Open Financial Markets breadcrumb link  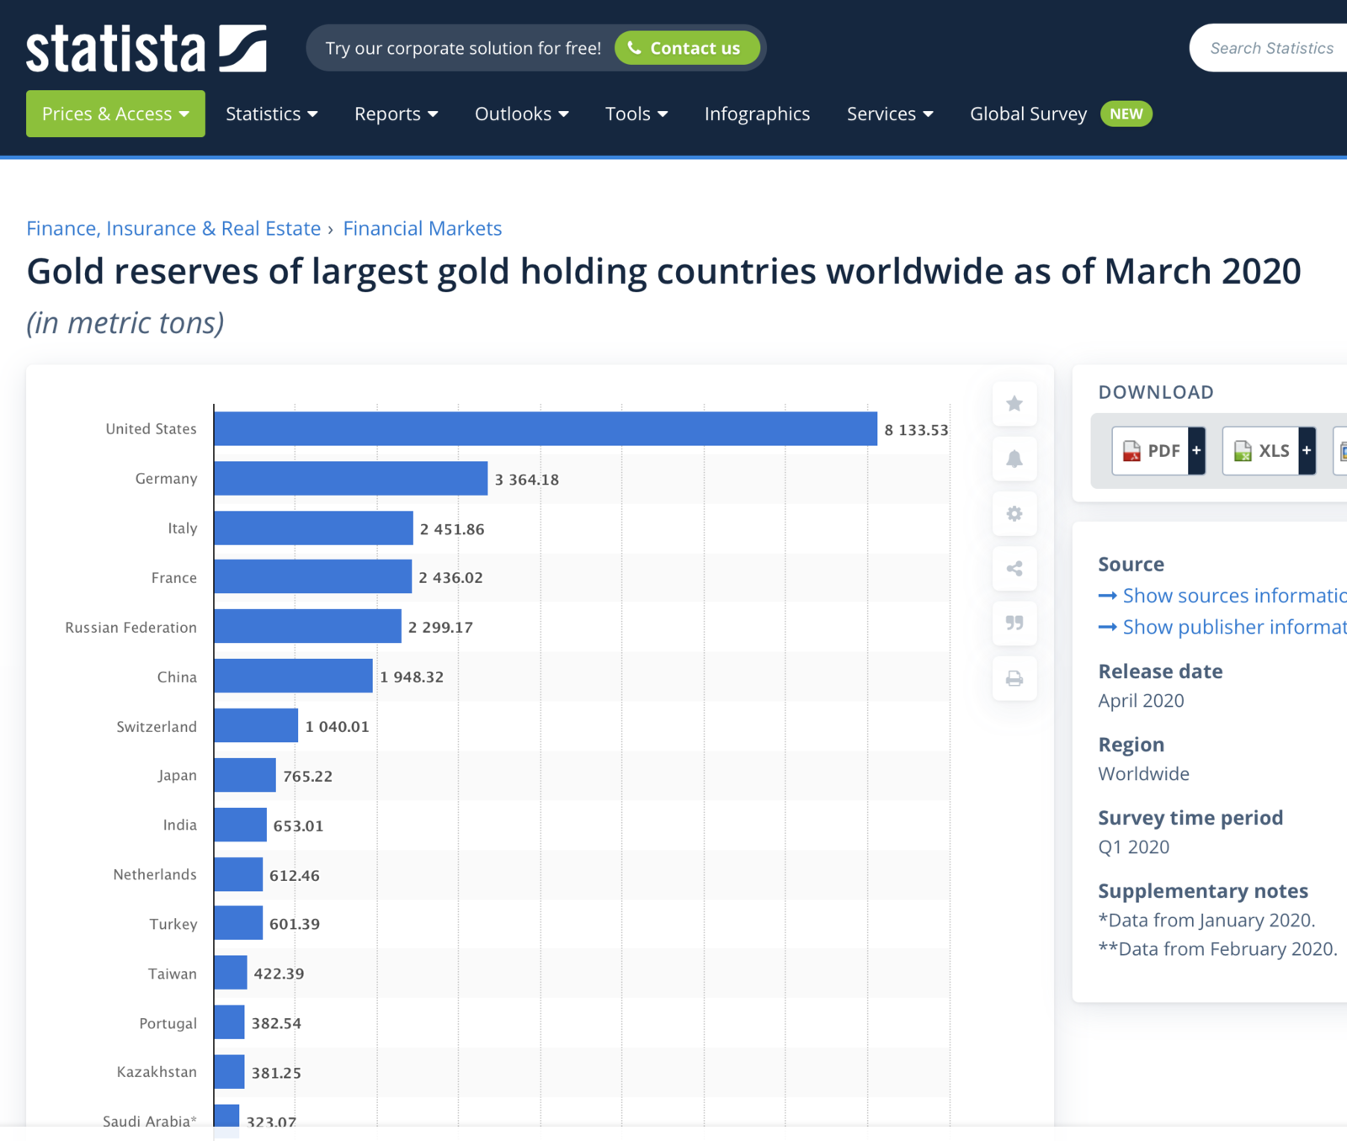coord(423,228)
